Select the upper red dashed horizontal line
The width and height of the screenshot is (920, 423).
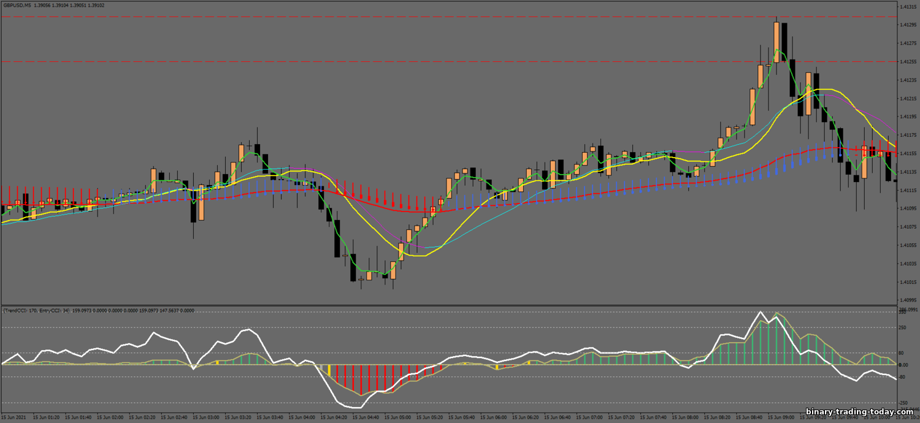(449, 17)
